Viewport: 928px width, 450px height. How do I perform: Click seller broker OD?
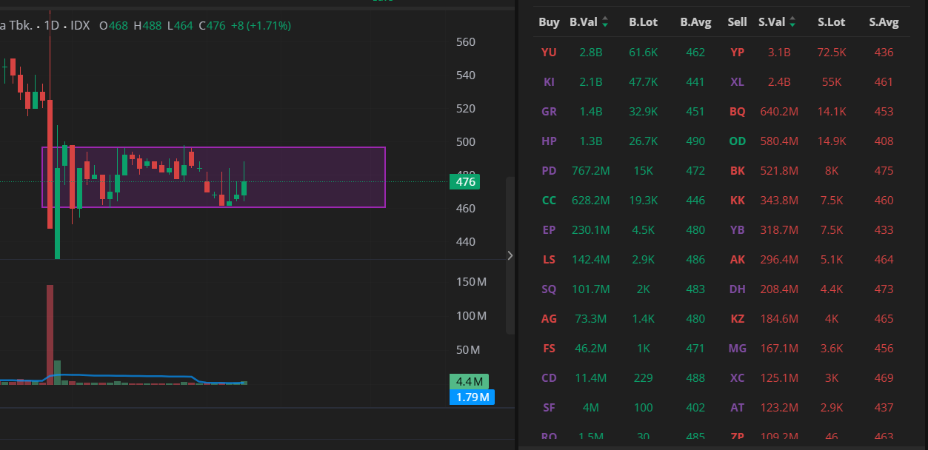(x=737, y=141)
